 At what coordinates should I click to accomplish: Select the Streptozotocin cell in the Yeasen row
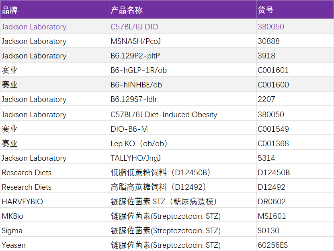pyautogui.click(x=182, y=244)
